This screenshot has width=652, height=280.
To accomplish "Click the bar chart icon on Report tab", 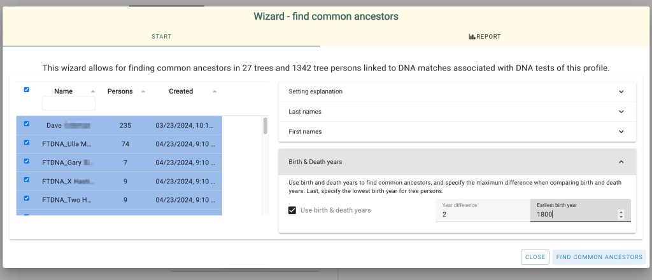I will (472, 37).
